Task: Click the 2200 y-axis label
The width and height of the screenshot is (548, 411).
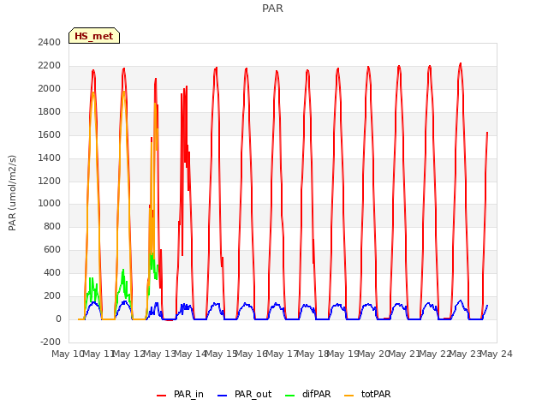Action: pyautogui.click(x=50, y=66)
